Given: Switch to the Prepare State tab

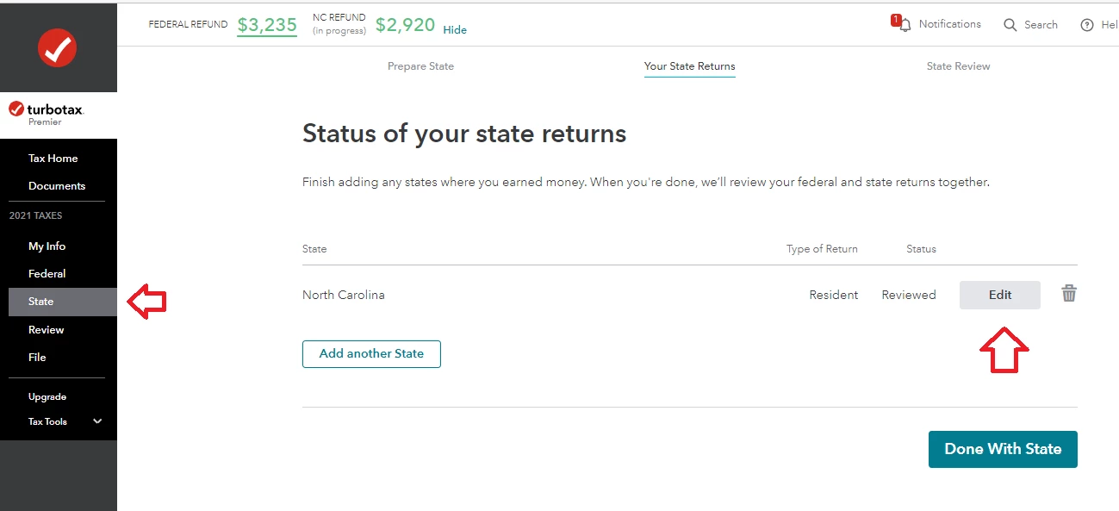Looking at the screenshot, I should tap(420, 66).
